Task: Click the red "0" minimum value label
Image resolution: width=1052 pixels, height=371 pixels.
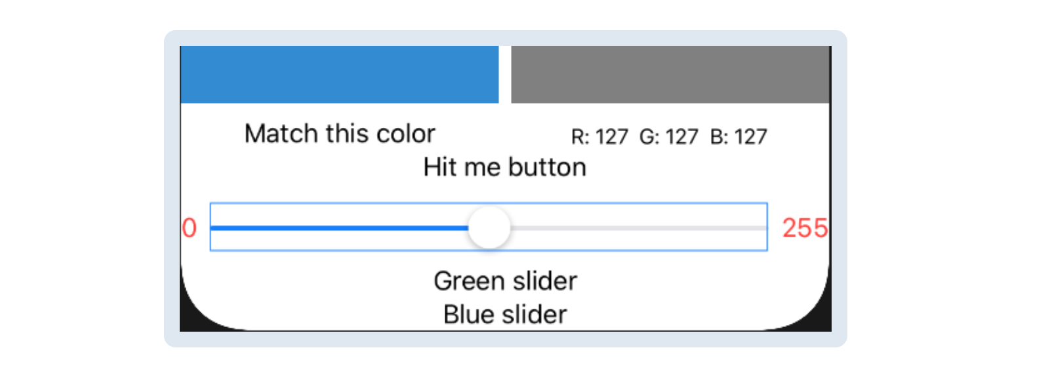Action: coord(190,228)
